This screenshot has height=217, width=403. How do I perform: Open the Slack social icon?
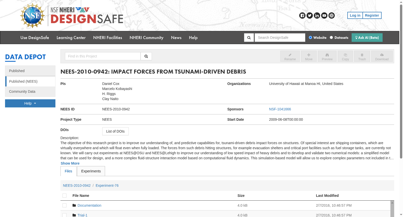331,16
